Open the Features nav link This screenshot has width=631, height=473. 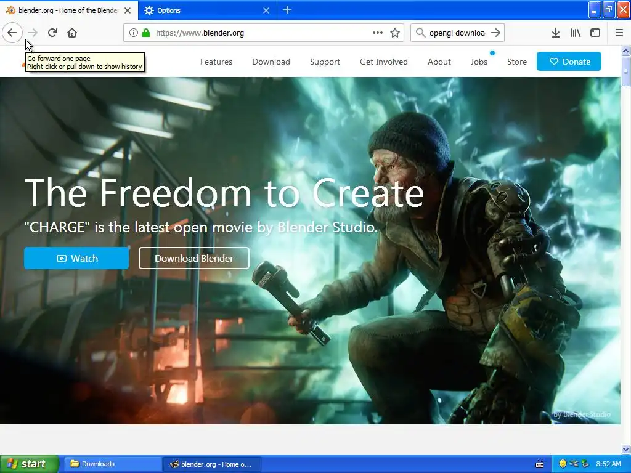[216, 62]
